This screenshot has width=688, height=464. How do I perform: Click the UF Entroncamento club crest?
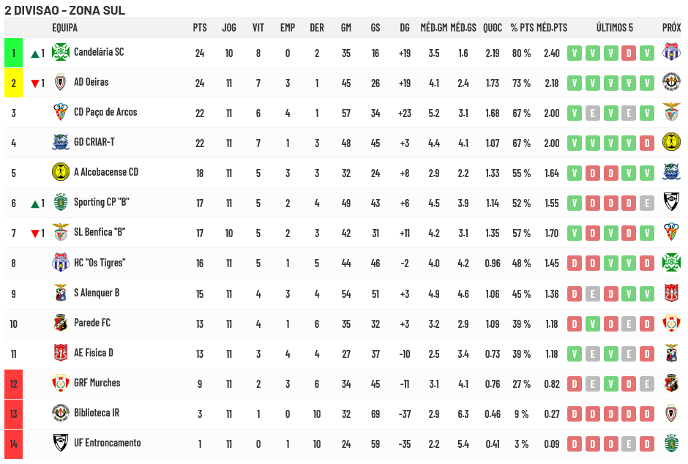click(60, 443)
